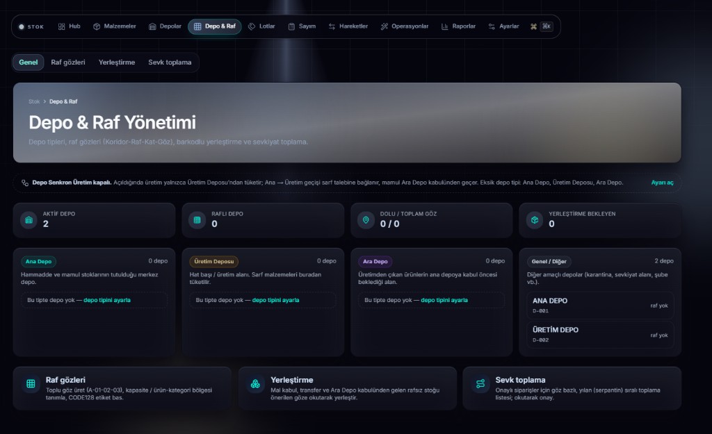Click the Sayım clipboard icon
712x434 pixels.
291,26
